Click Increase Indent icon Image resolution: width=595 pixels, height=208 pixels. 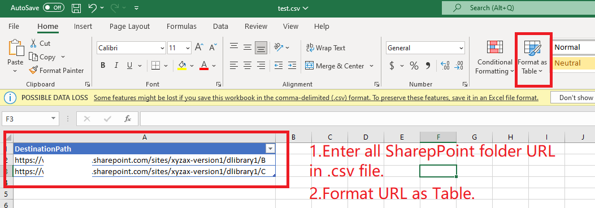(x=292, y=66)
